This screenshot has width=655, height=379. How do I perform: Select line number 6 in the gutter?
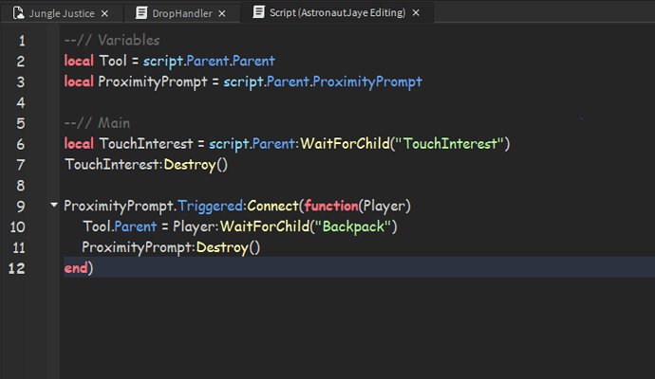click(21, 143)
